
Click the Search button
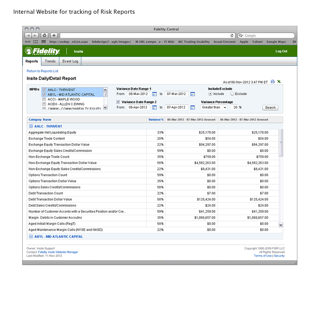tap(270, 107)
